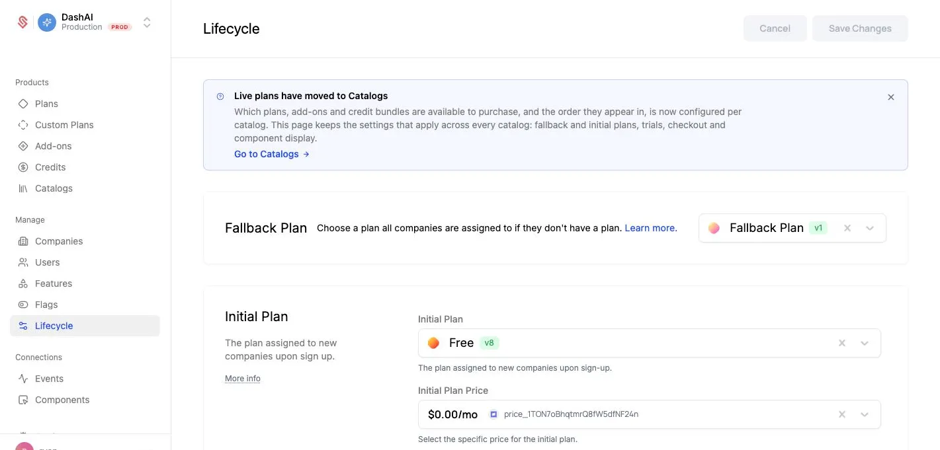Click the Free plan orange icon
The width and height of the screenshot is (940, 450).
coord(434,343)
